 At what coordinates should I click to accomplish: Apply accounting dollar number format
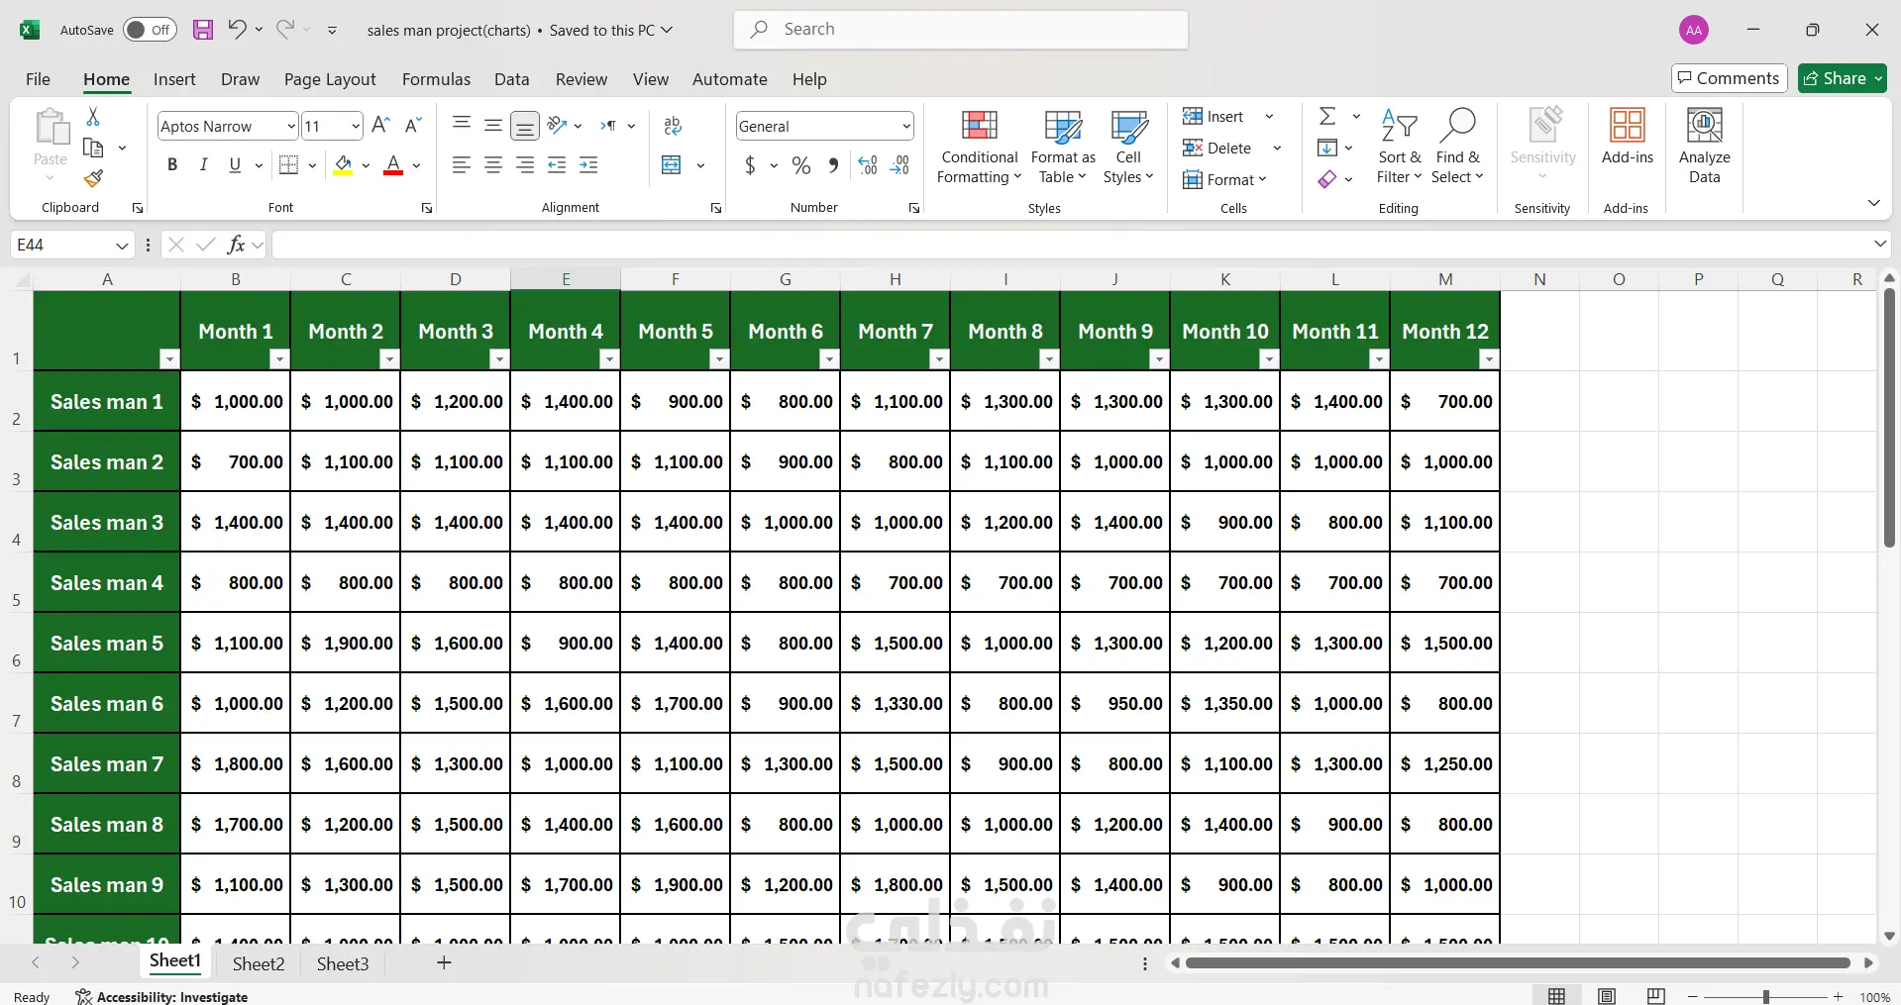(x=750, y=165)
